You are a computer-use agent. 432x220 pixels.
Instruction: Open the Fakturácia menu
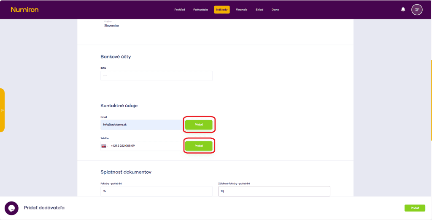pyautogui.click(x=200, y=10)
